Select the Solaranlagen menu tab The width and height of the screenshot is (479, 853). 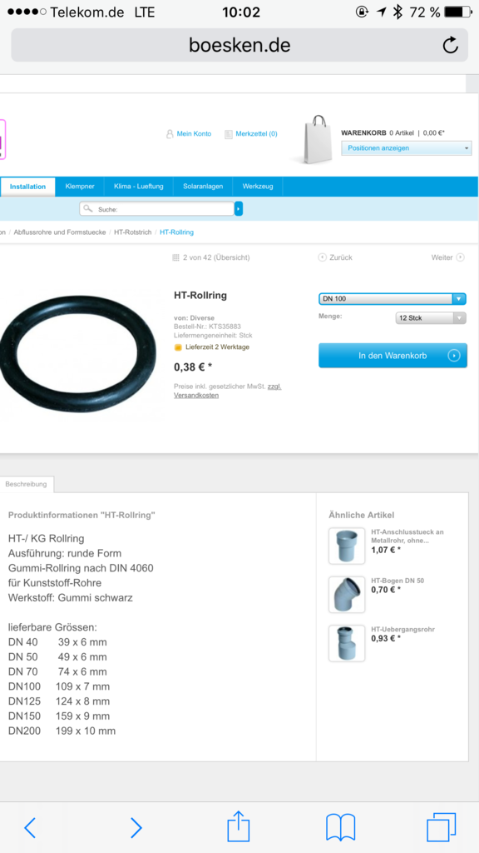[203, 186]
